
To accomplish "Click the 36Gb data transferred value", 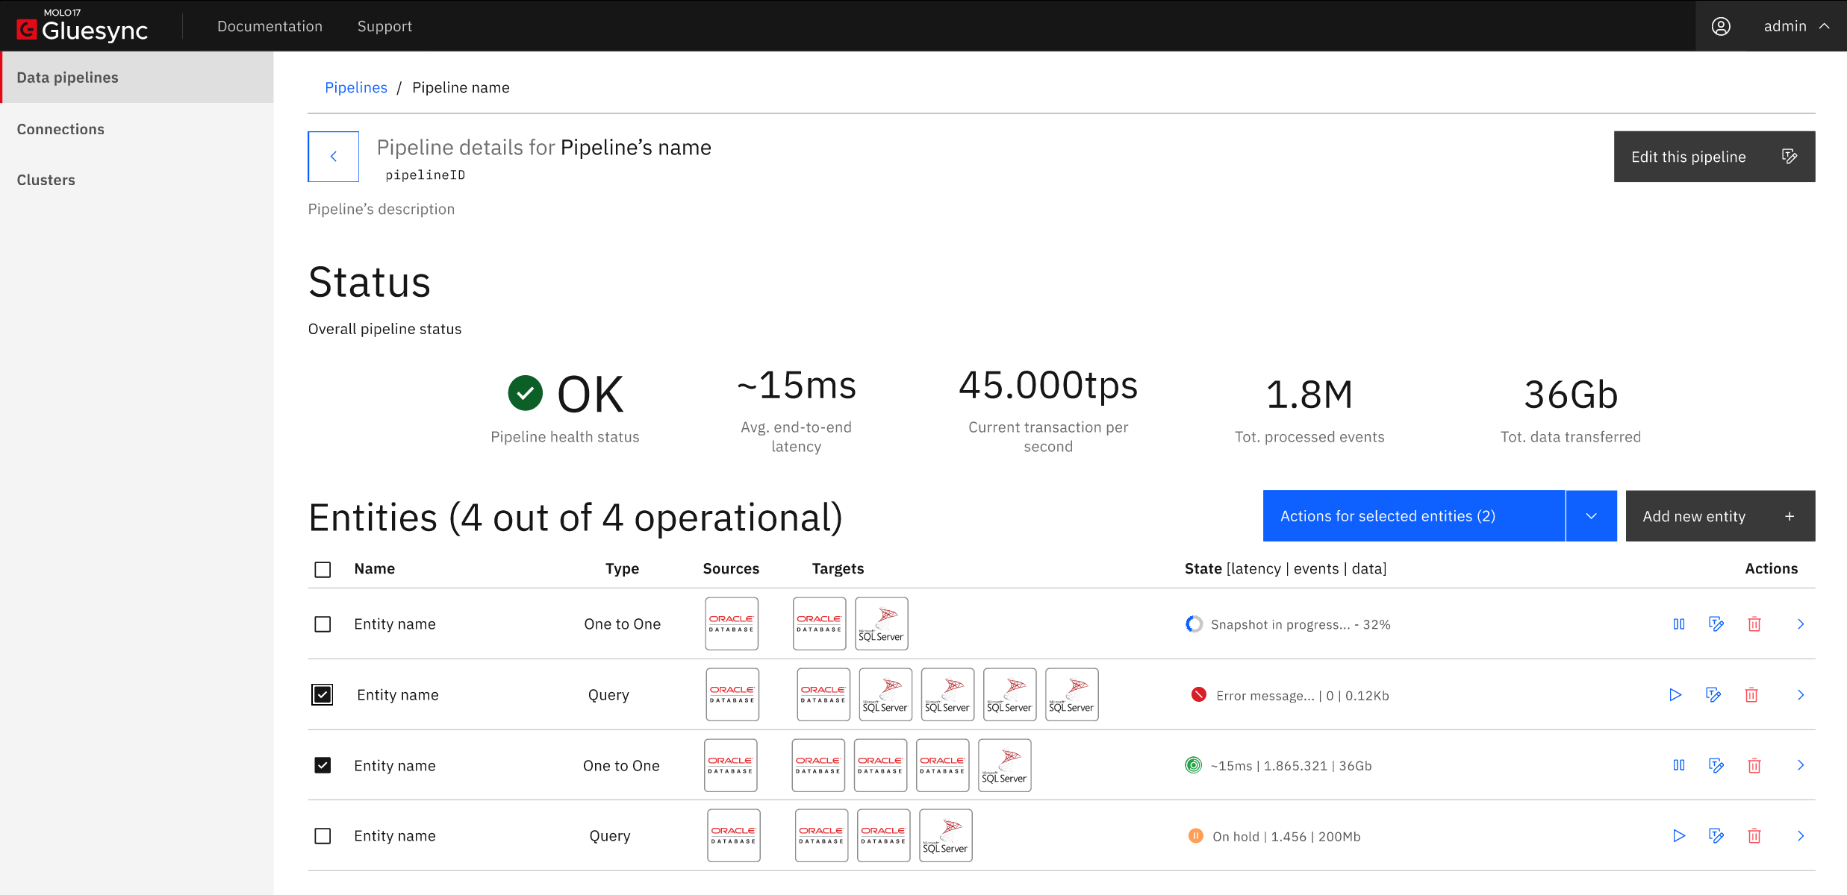I will [1571, 395].
